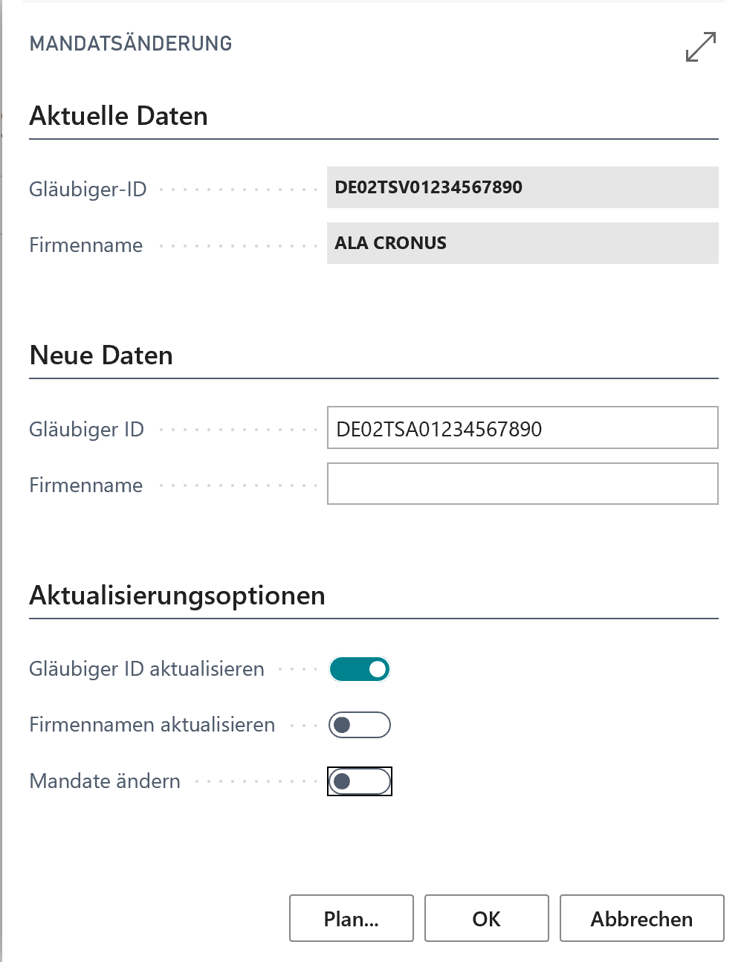Click the MANDATSÄNDERUNG dialog title

coord(131,44)
